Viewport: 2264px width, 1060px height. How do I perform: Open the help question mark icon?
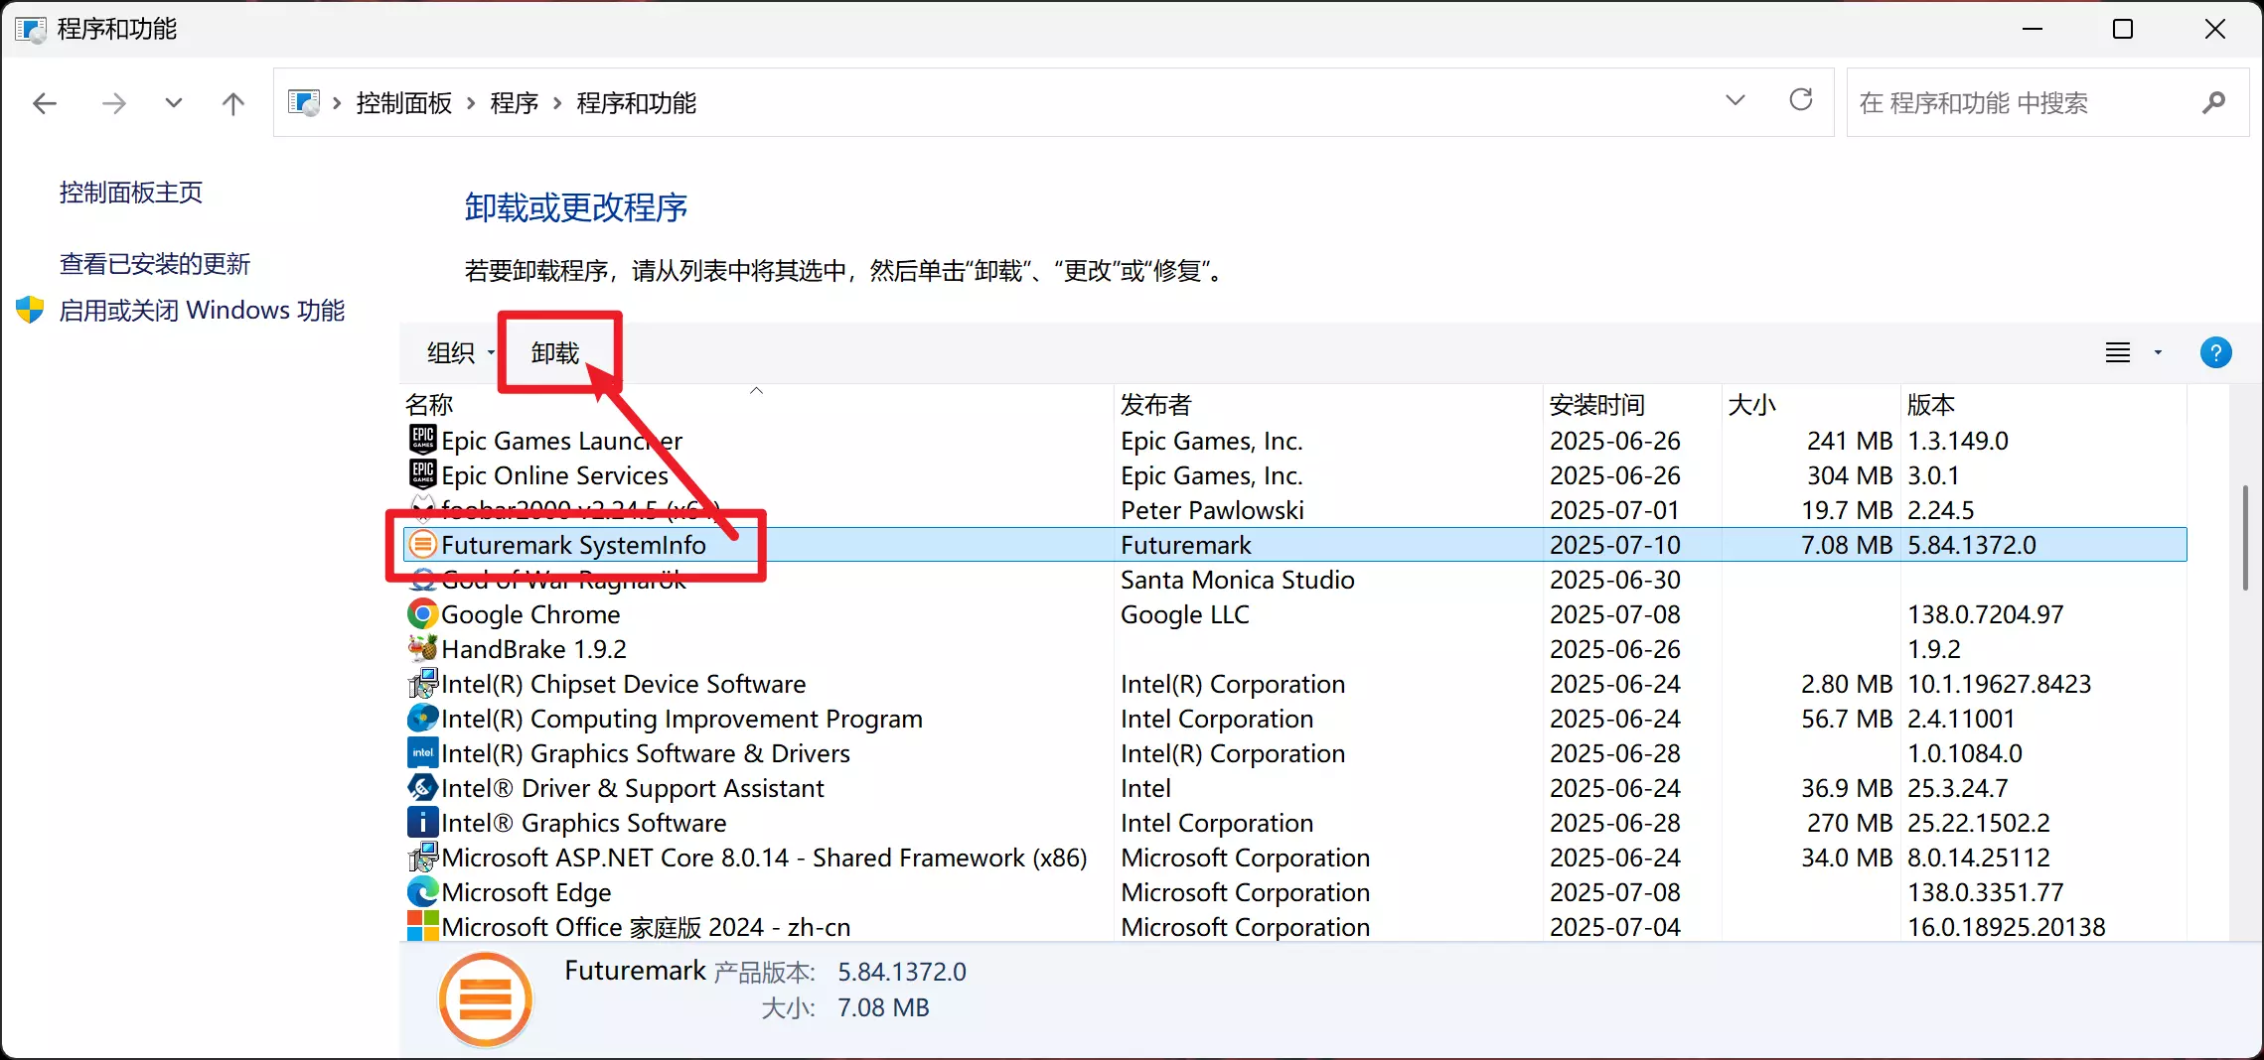pos(2215,352)
